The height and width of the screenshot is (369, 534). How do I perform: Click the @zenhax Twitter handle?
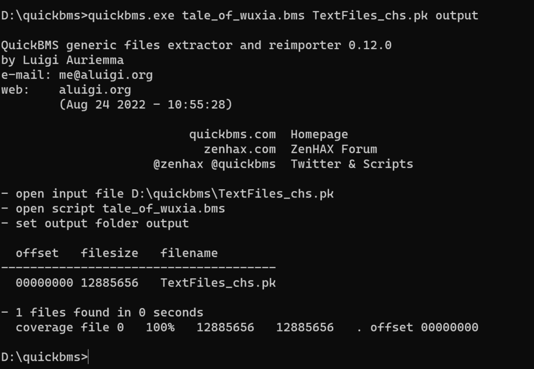pyautogui.click(x=178, y=164)
